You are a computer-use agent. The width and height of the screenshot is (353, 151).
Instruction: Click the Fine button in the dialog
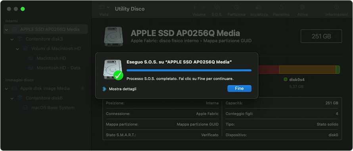(239, 89)
